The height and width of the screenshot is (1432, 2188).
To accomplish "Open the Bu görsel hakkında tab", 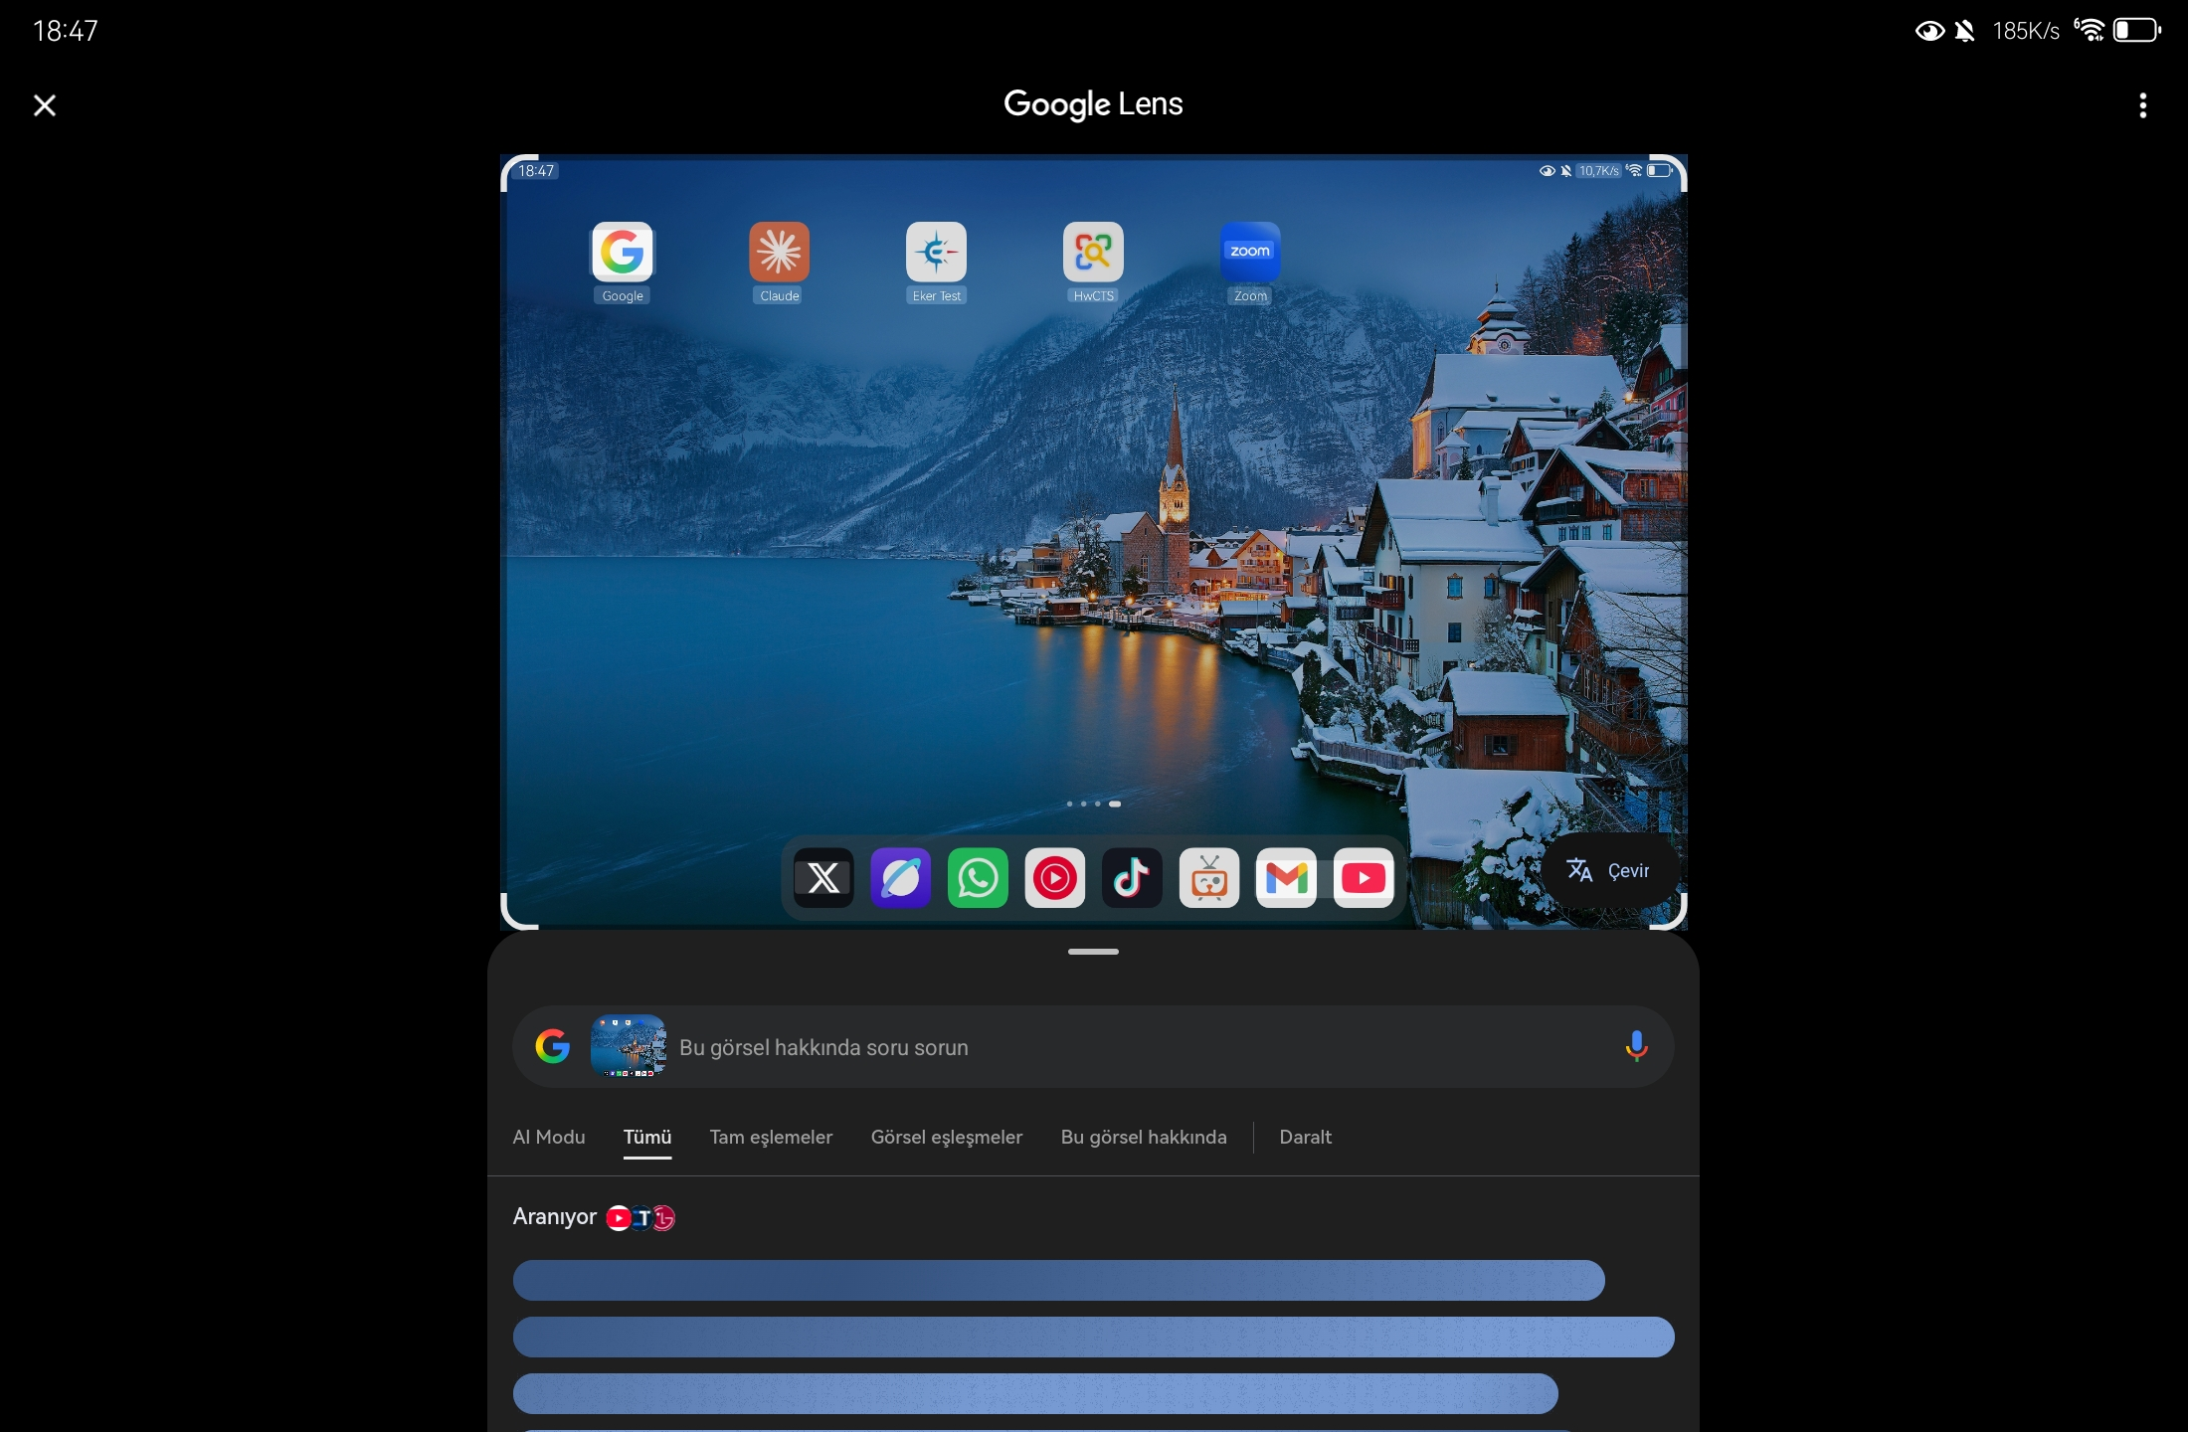I will (x=1144, y=1137).
